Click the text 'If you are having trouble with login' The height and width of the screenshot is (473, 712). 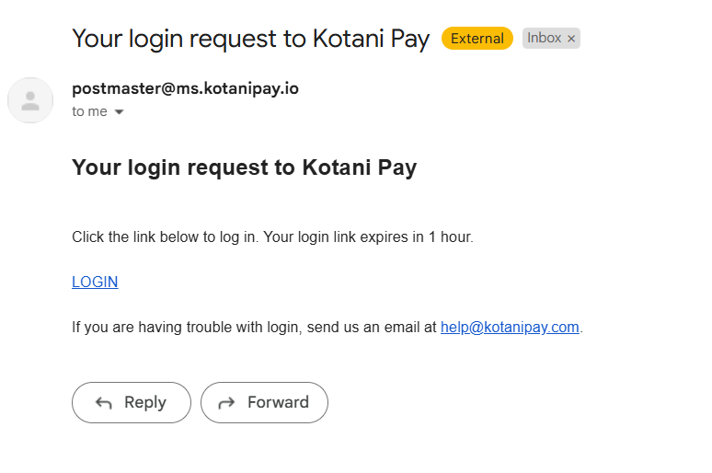[x=186, y=327]
